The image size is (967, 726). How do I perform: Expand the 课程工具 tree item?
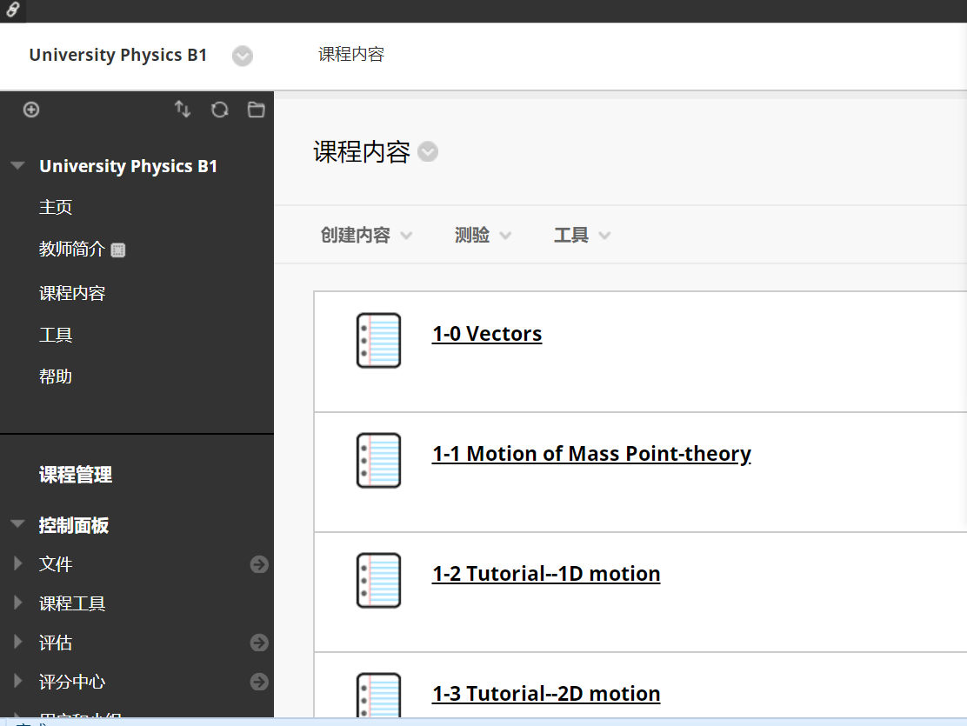18,603
